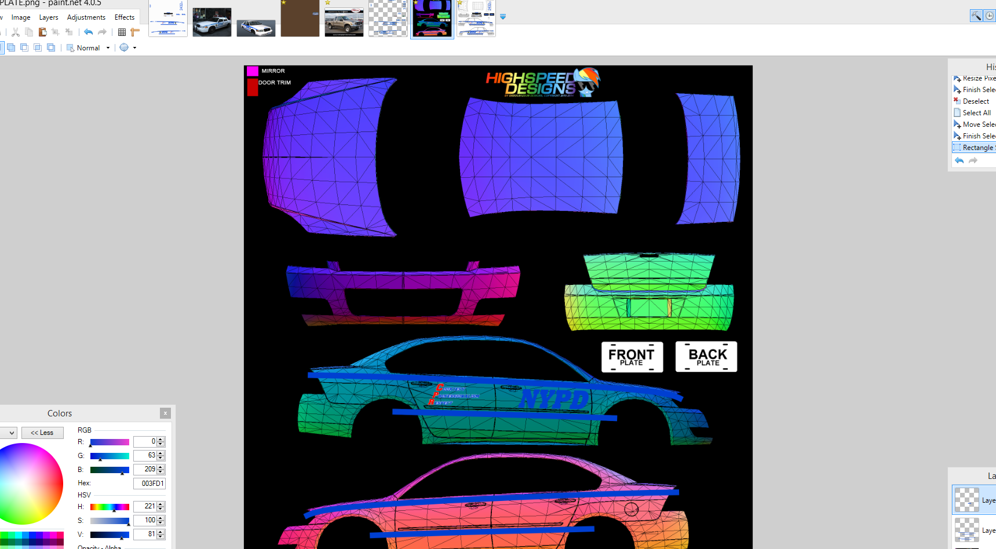Select the Resize Pixels history entry
The width and height of the screenshot is (996, 549).
(x=974, y=78)
